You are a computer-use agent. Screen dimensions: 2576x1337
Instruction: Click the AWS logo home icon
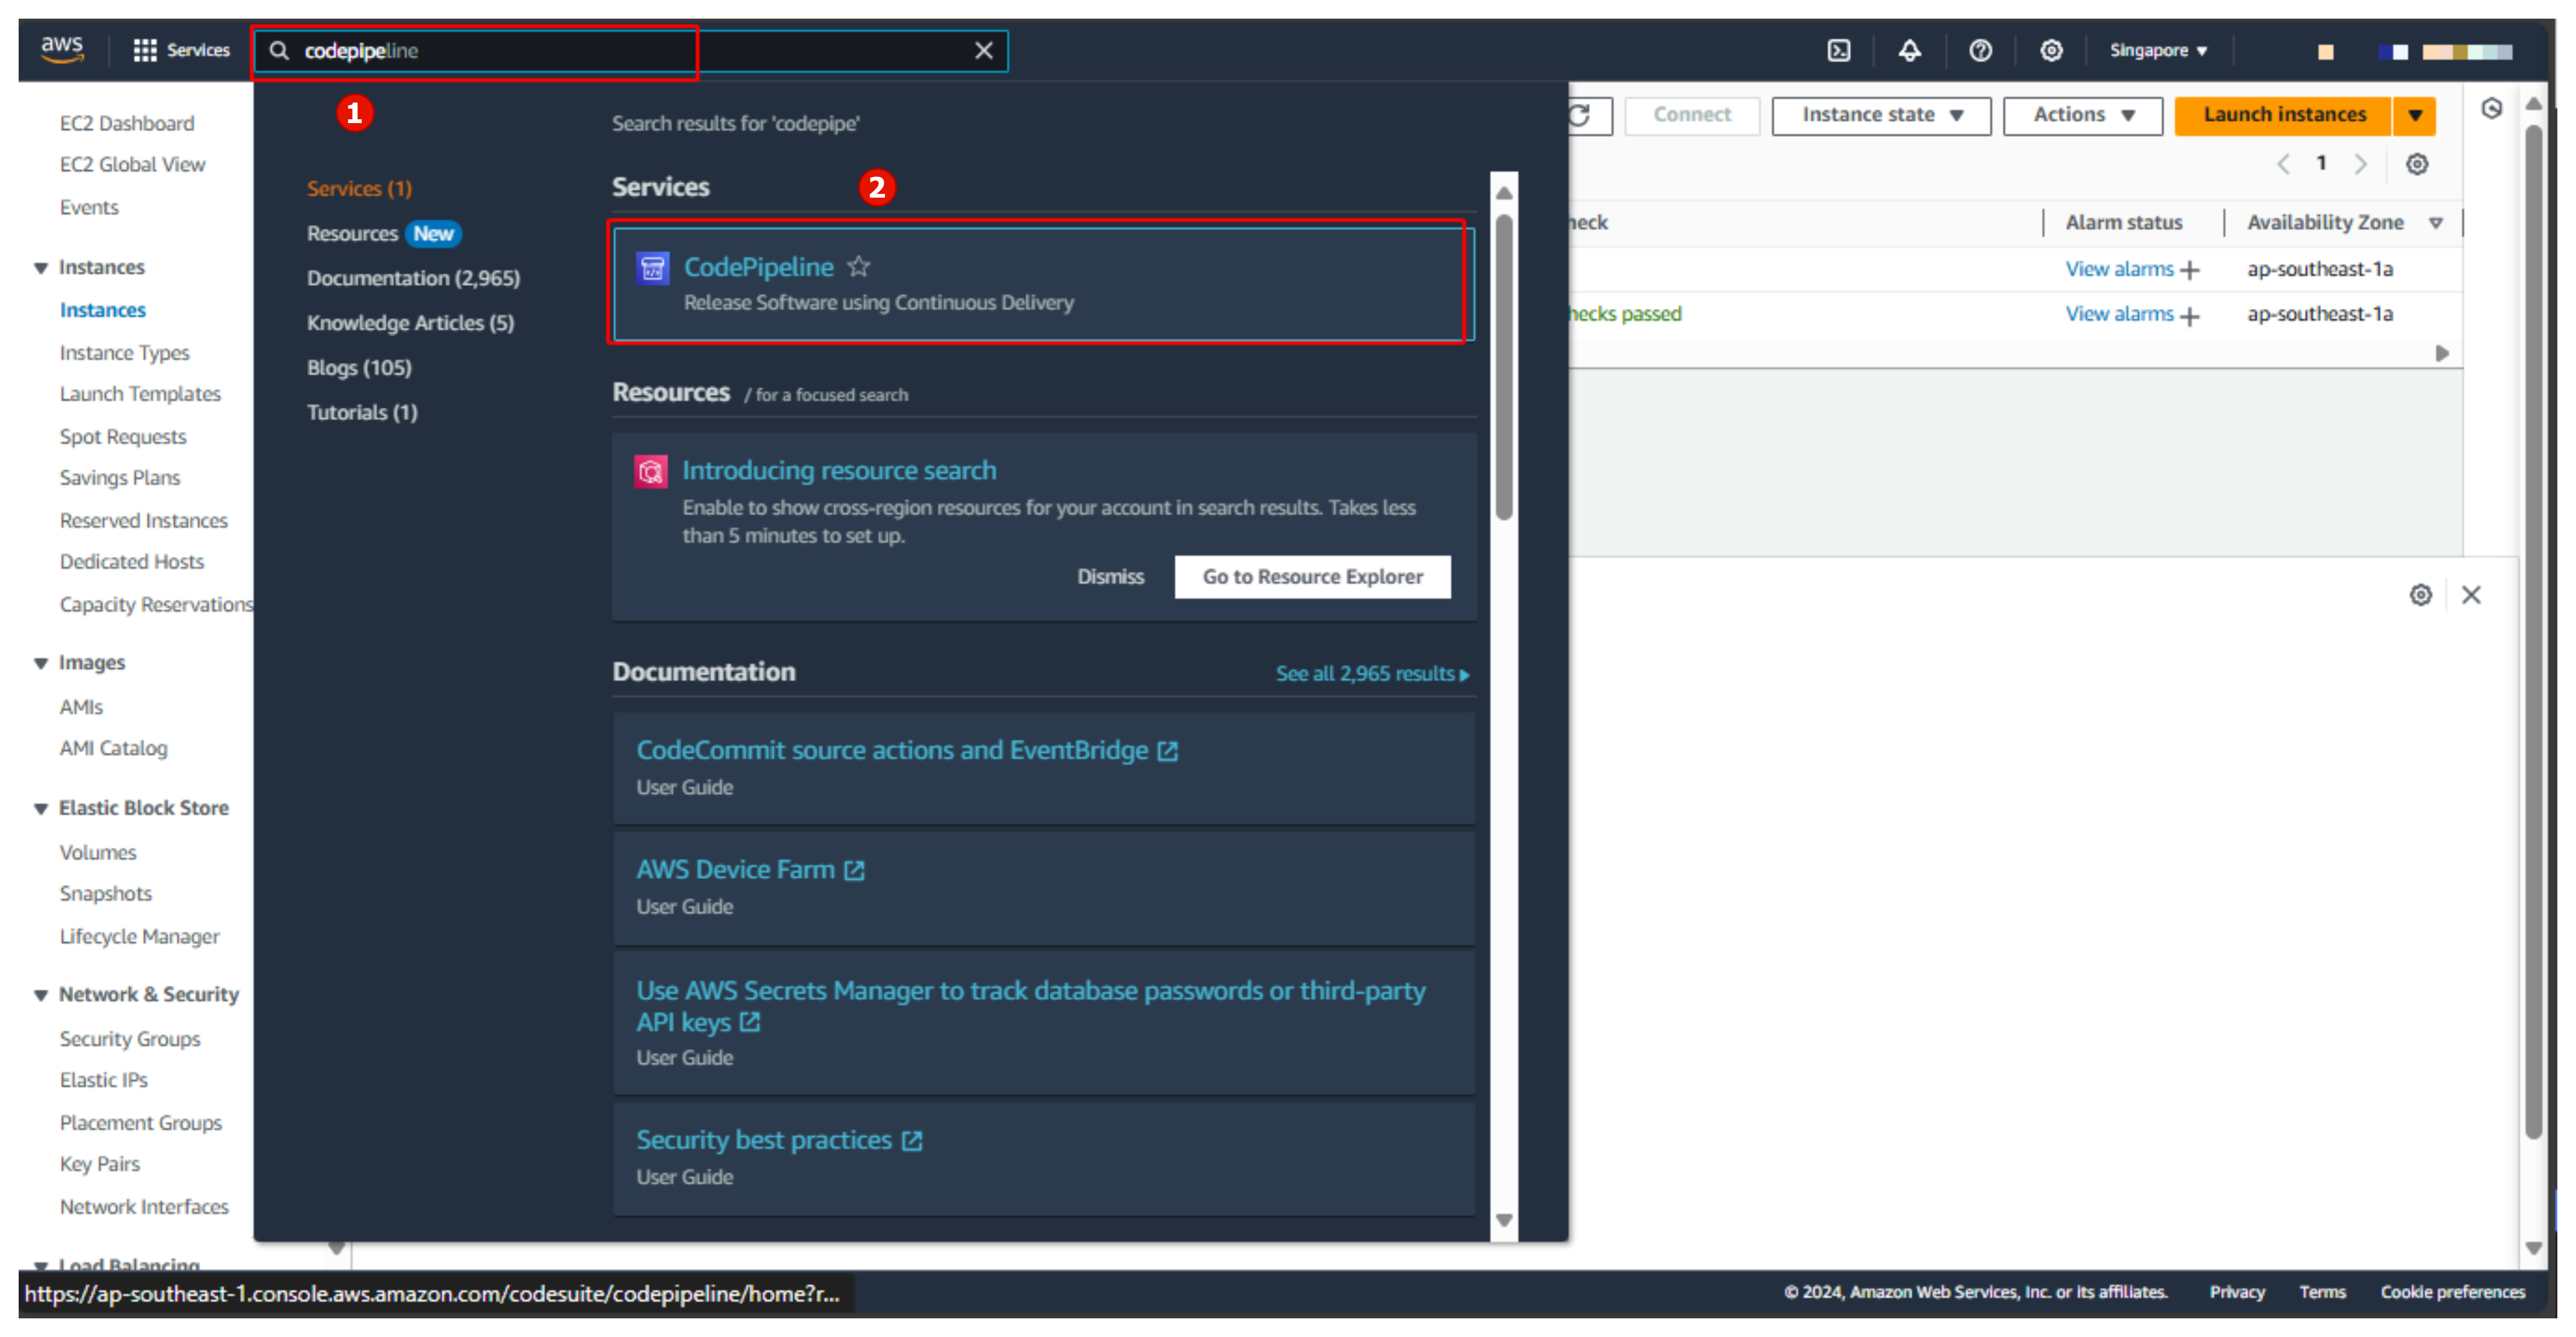click(62, 49)
